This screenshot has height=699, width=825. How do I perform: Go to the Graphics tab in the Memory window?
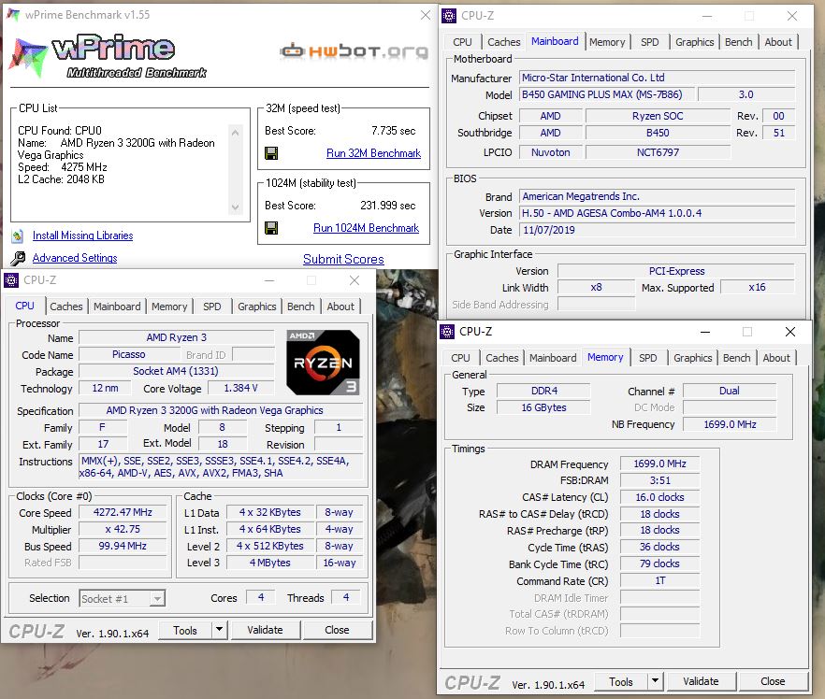692,358
